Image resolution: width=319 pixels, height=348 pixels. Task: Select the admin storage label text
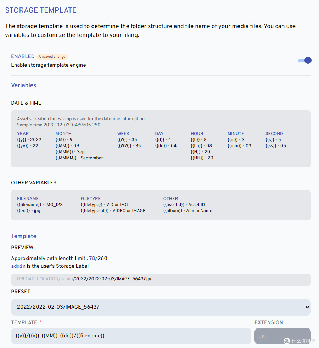18,266
